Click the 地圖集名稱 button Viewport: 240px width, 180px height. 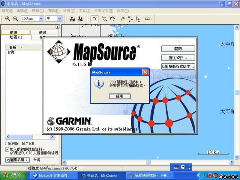pos(17,160)
